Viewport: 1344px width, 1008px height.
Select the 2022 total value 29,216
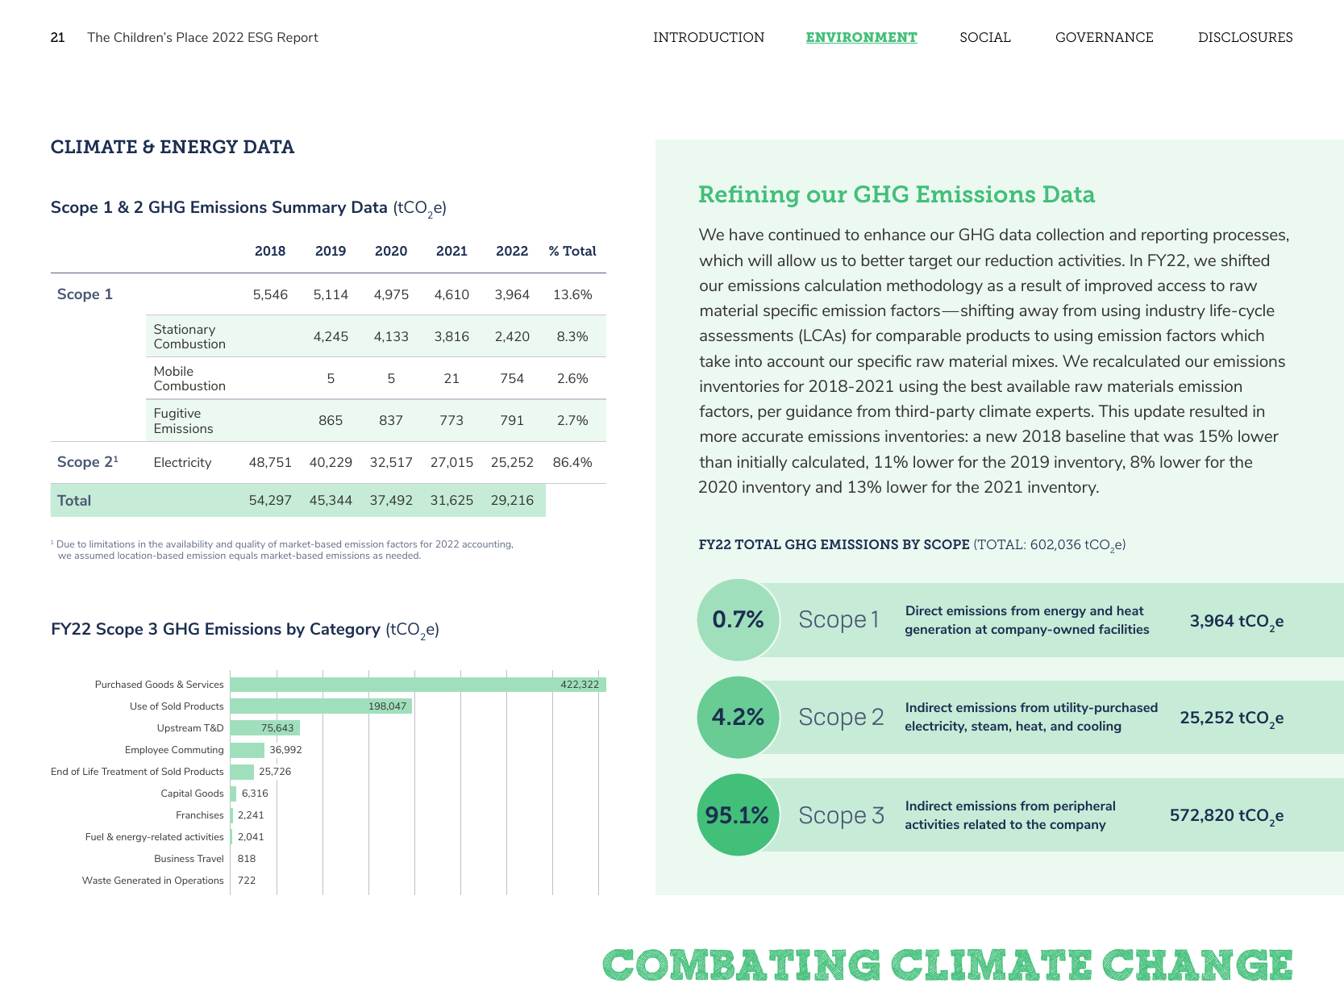(512, 500)
